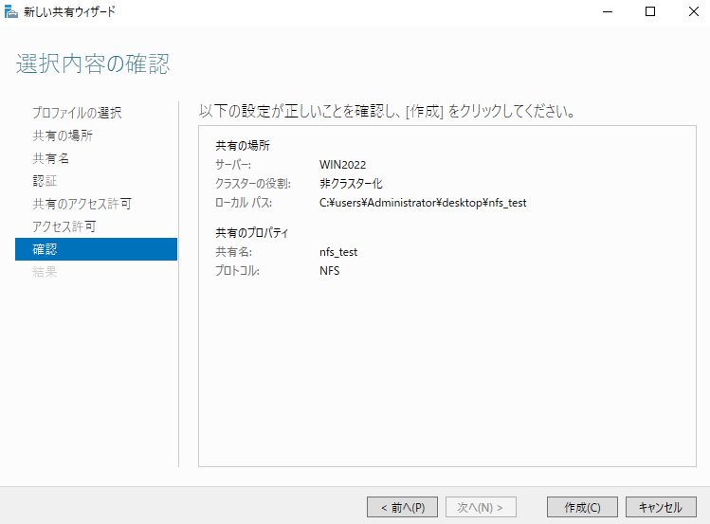Go to the プロファイルの選択 step
This screenshot has width=710, height=524.
77,113
